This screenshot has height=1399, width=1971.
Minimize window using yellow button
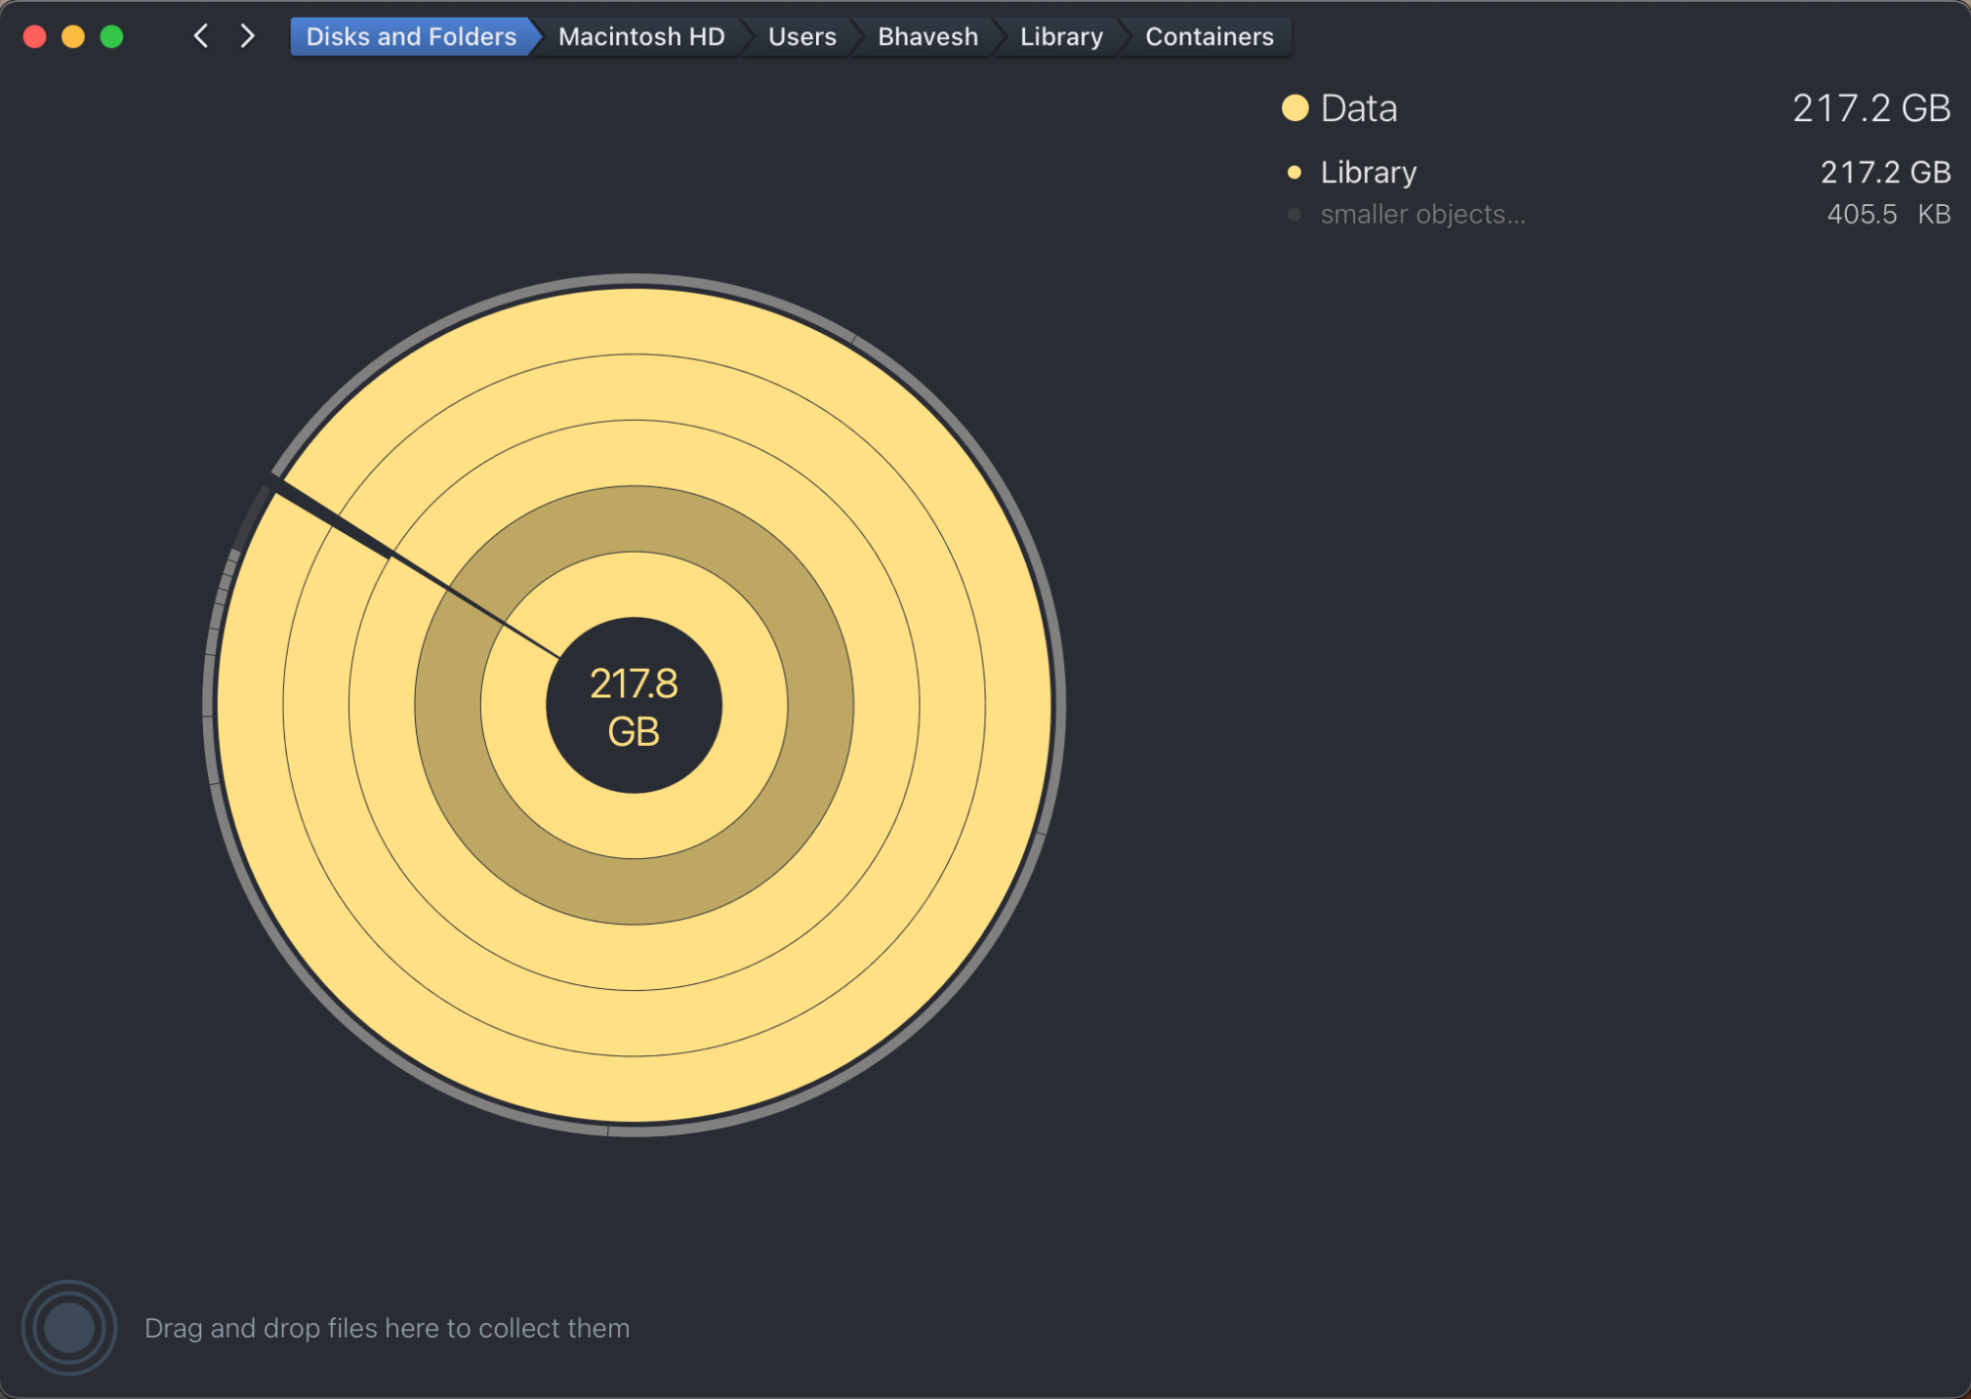coord(73,36)
